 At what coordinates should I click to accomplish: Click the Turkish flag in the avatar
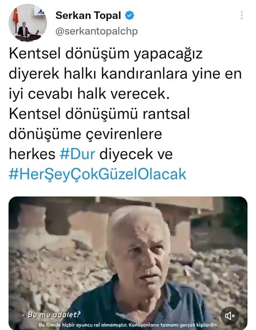click(16, 16)
